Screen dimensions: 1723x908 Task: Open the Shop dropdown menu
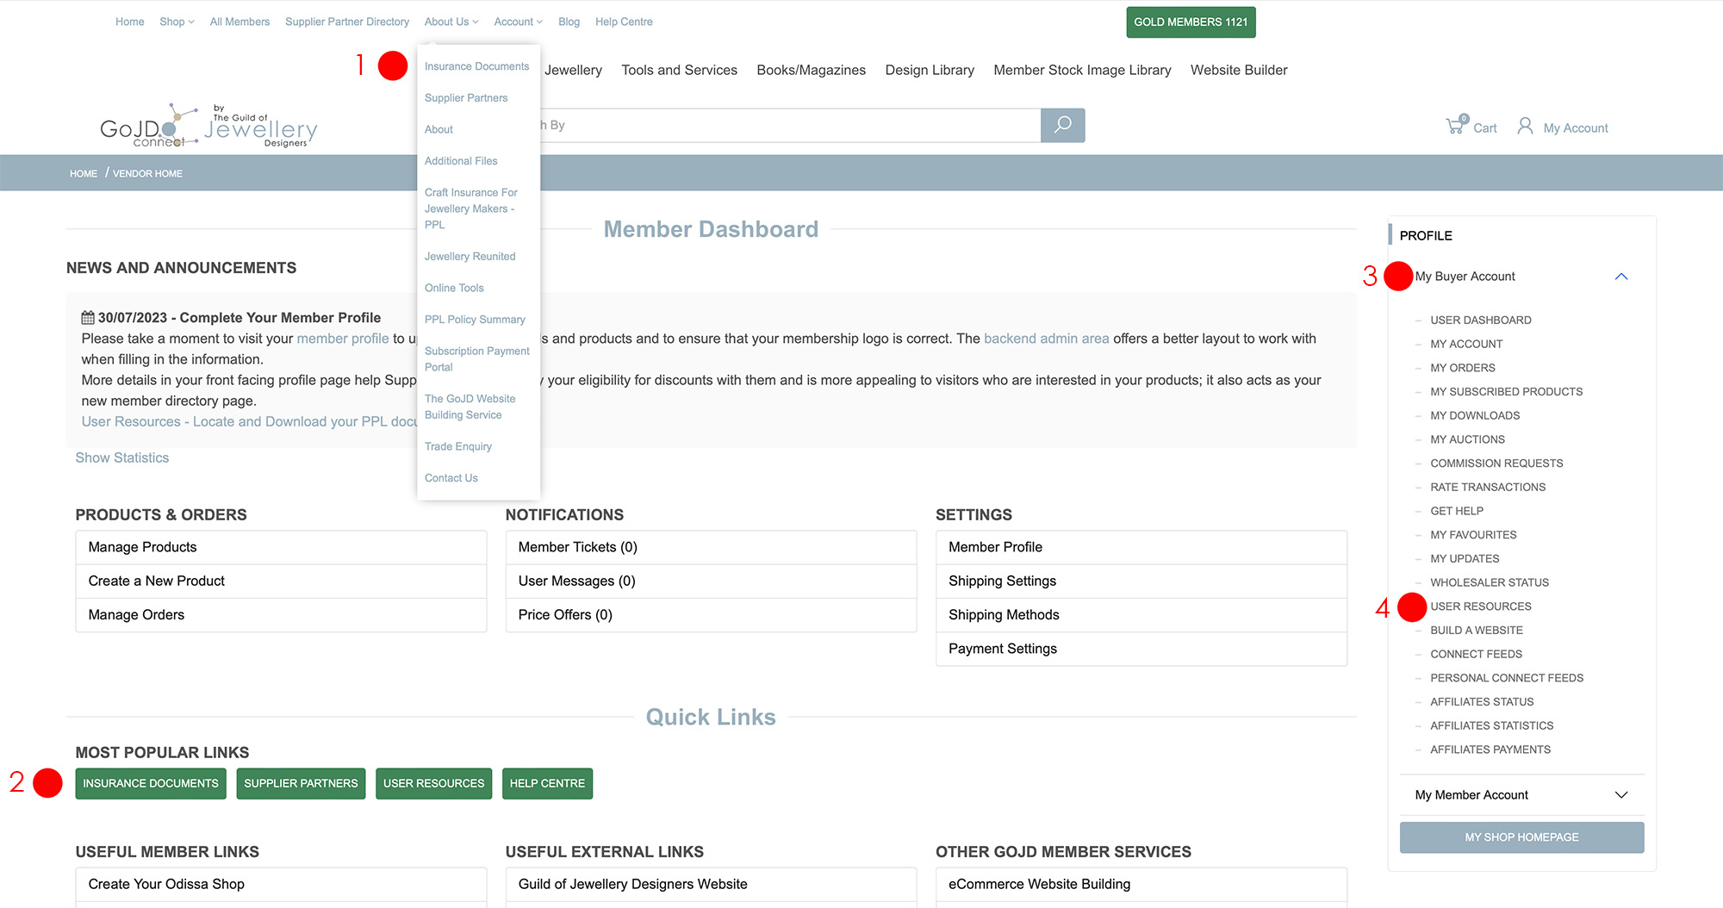tap(177, 22)
